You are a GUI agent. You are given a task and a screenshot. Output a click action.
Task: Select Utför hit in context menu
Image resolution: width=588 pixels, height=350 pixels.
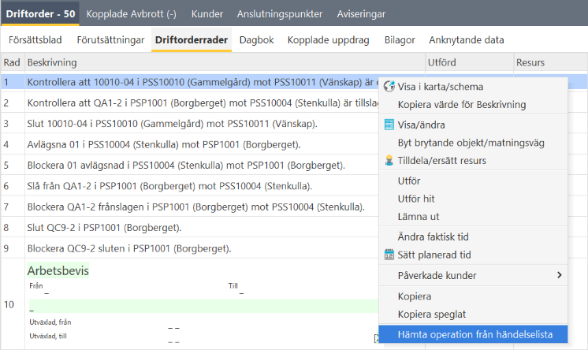(x=416, y=199)
